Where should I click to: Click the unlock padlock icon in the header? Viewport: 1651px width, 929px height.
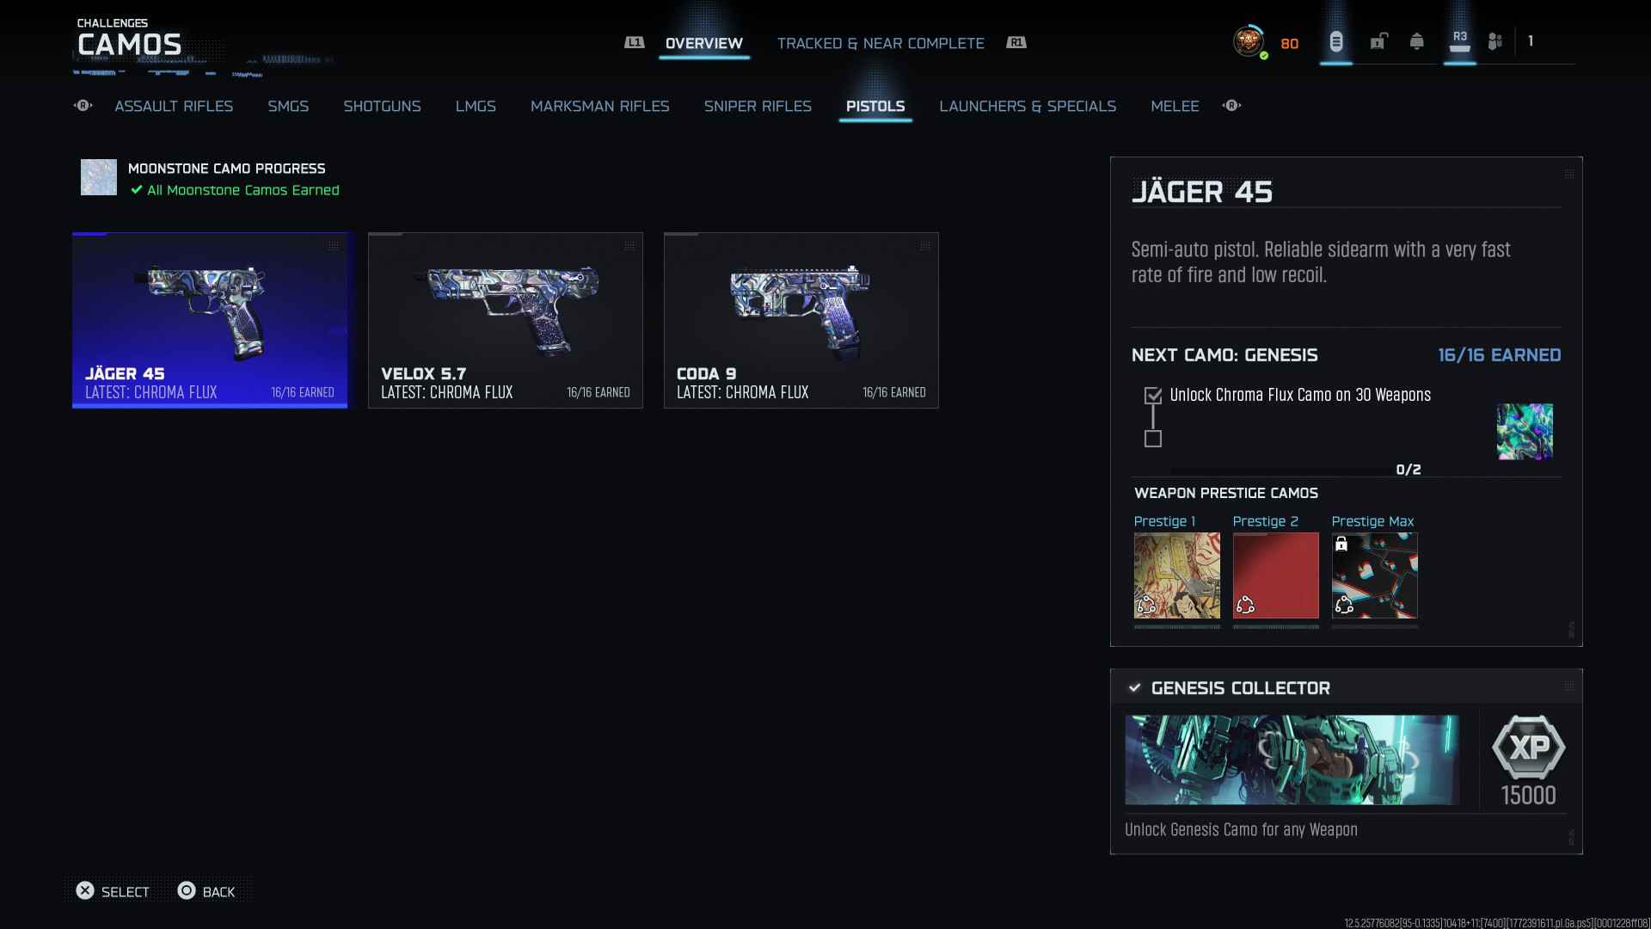1378,41
